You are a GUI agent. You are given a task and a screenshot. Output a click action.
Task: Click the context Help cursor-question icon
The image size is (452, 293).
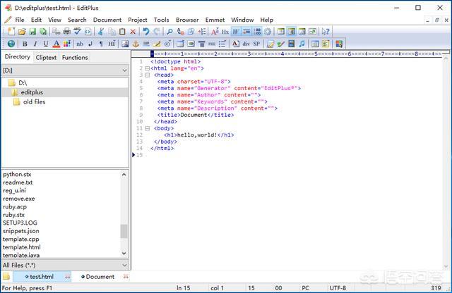click(326, 31)
